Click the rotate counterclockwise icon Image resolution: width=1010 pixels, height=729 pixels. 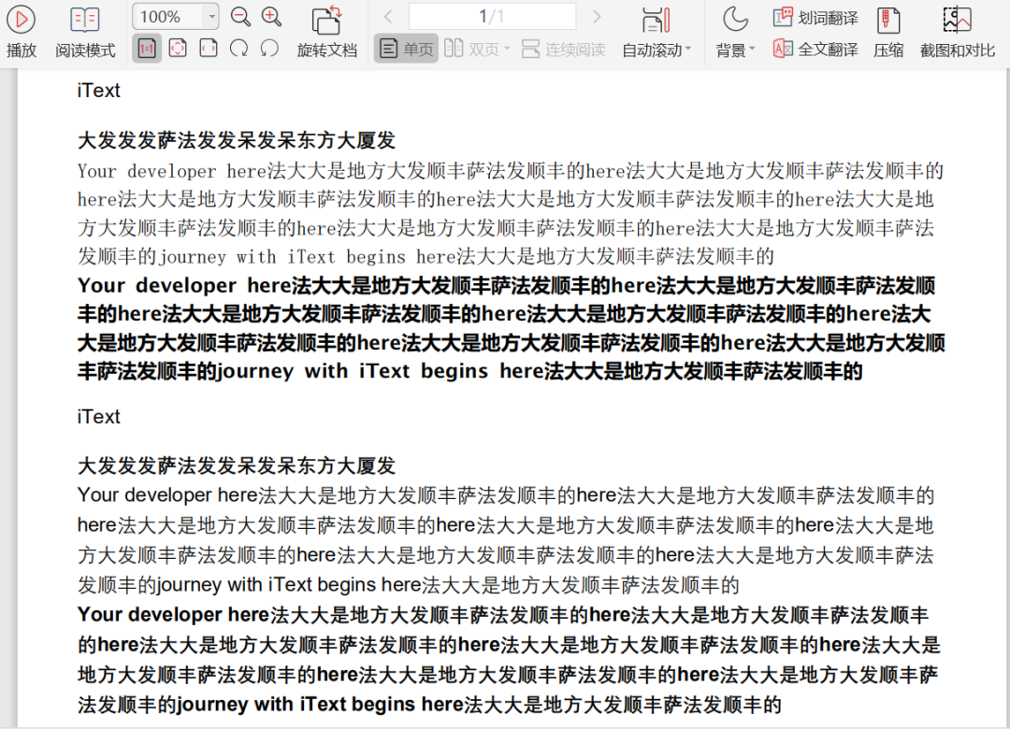pyautogui.click(x=270, y=49)
